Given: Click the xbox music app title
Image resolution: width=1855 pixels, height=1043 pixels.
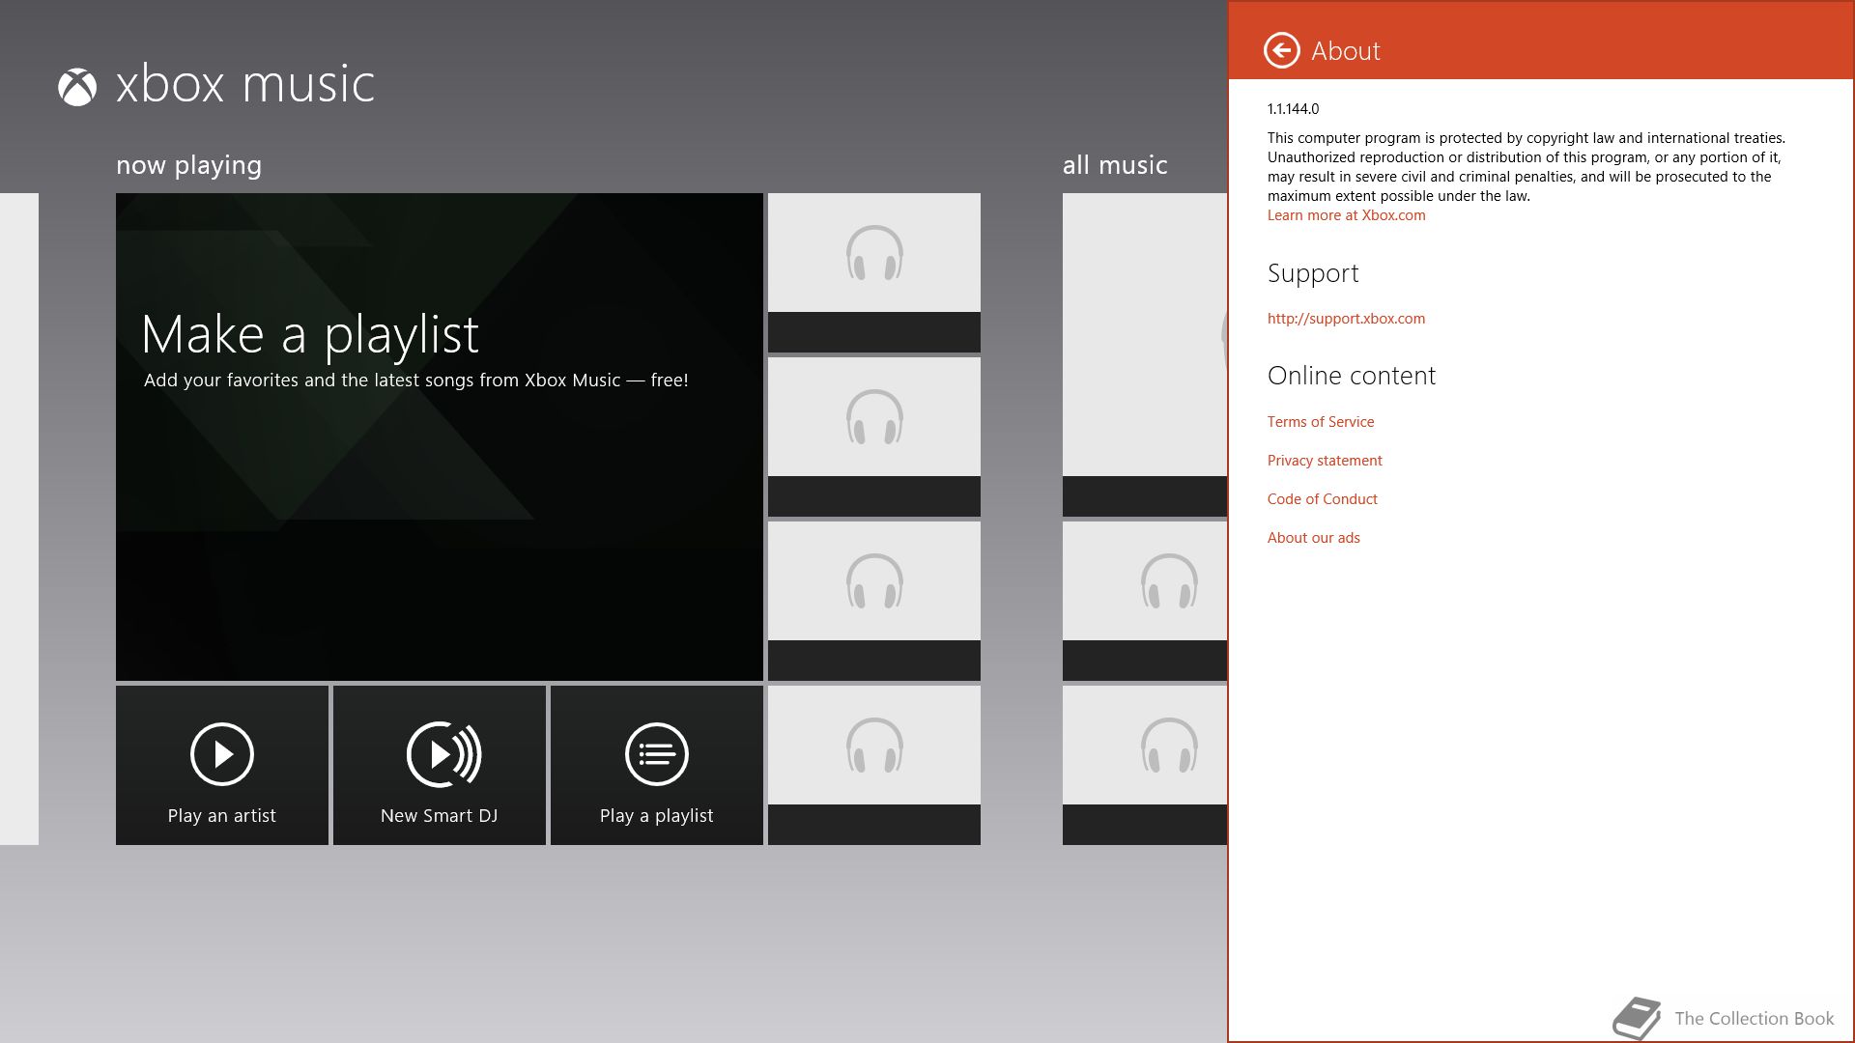Looking at the screenshot, I should point(244,84).
